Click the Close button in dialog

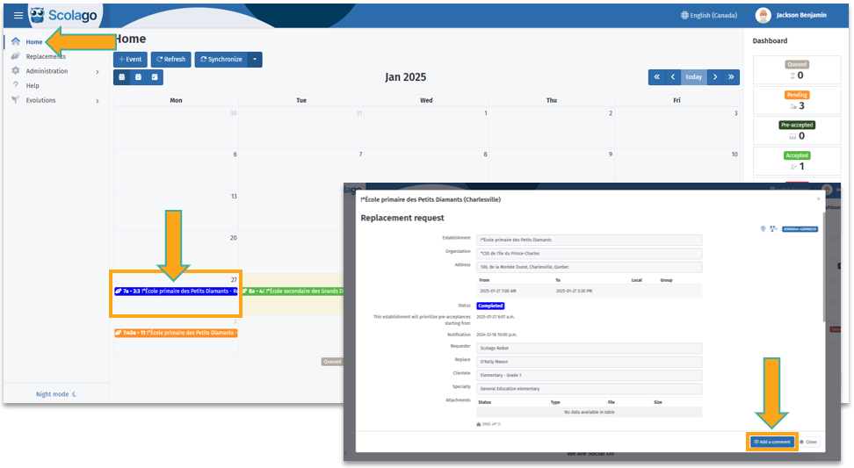[808, 442]
